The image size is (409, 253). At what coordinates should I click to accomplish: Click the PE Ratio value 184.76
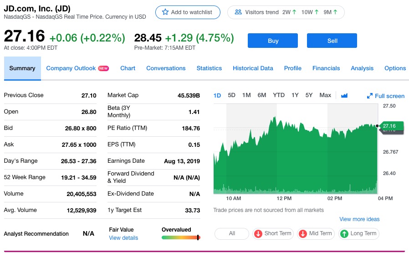(x=191, y=129)
